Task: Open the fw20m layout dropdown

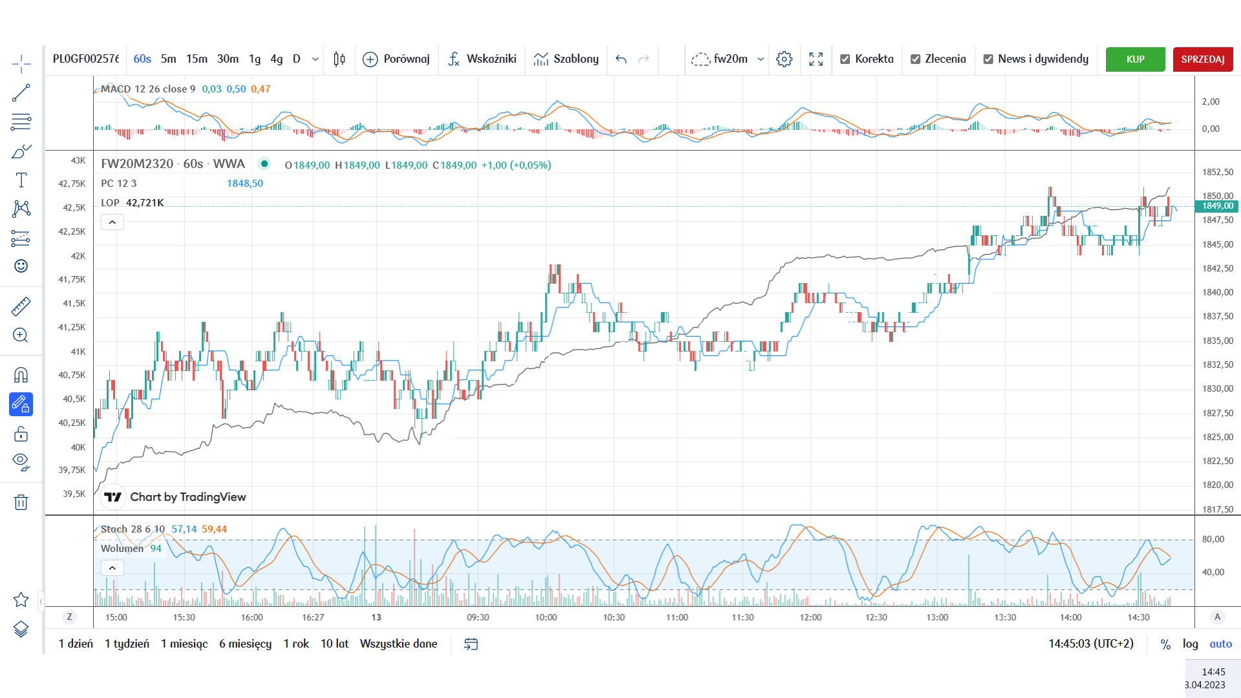Action: point(761,59)
